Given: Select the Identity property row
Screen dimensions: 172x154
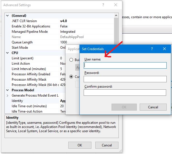Looking at the screenshot, I should tap(17, 101).
